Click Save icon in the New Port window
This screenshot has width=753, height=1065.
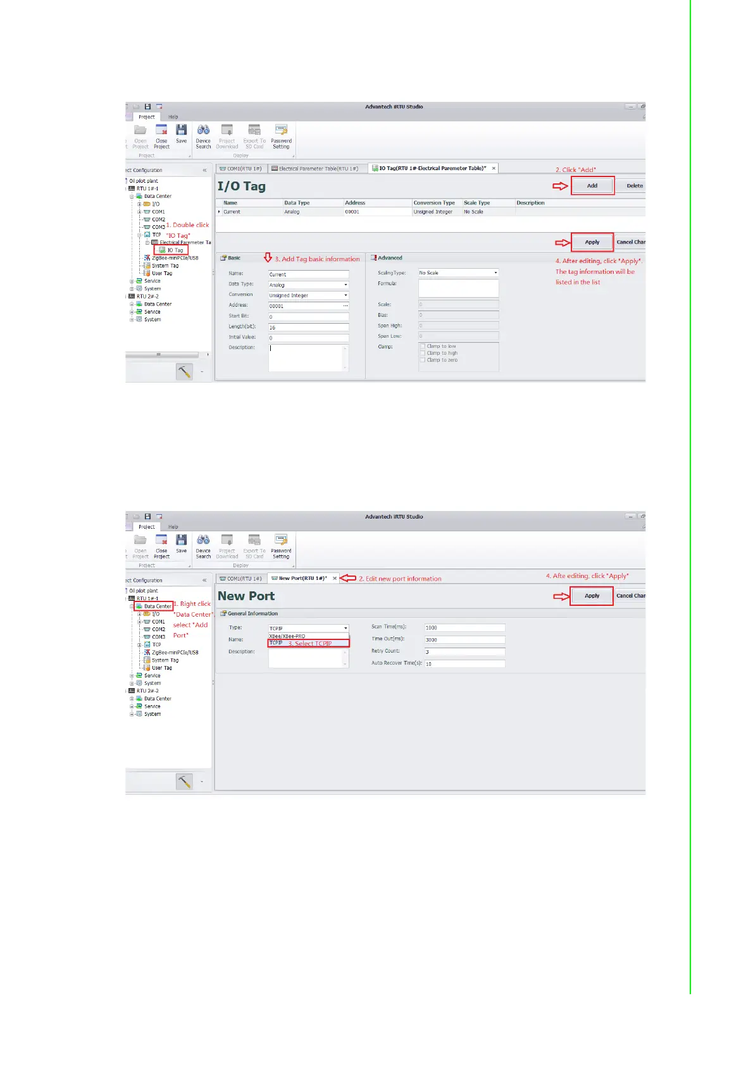[x=181, y=543]
